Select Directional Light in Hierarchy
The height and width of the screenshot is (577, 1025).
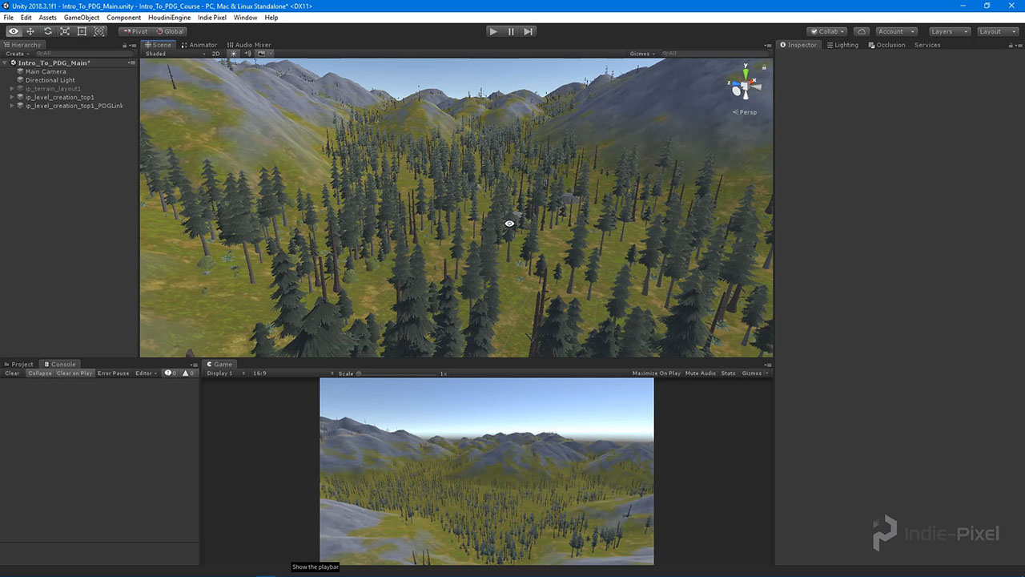[50, 80]
